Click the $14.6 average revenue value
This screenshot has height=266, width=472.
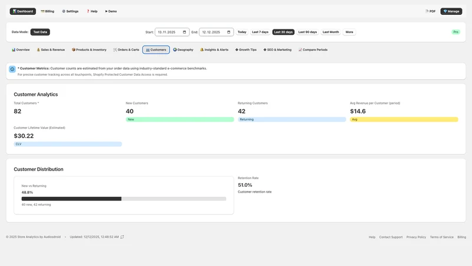pyautogui.click(x=358, y=111)
